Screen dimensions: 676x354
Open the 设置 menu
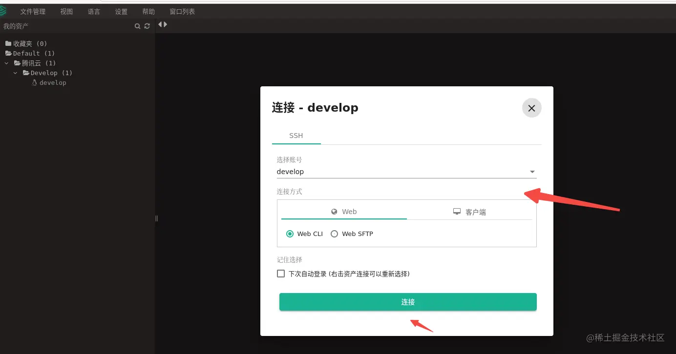(121, 12)
